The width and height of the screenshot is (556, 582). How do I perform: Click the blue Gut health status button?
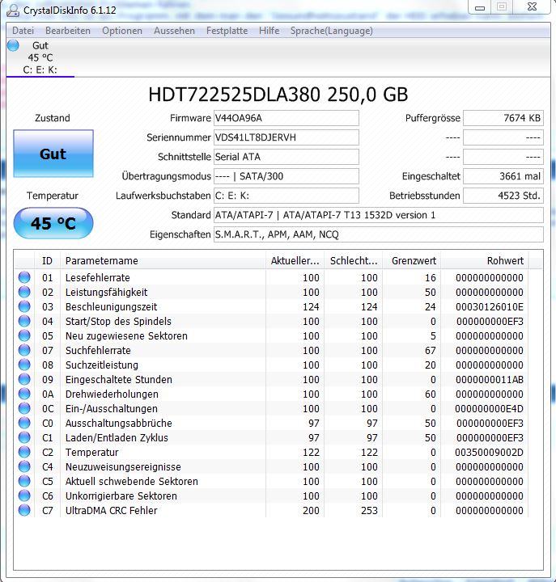[x=53, y=154]
